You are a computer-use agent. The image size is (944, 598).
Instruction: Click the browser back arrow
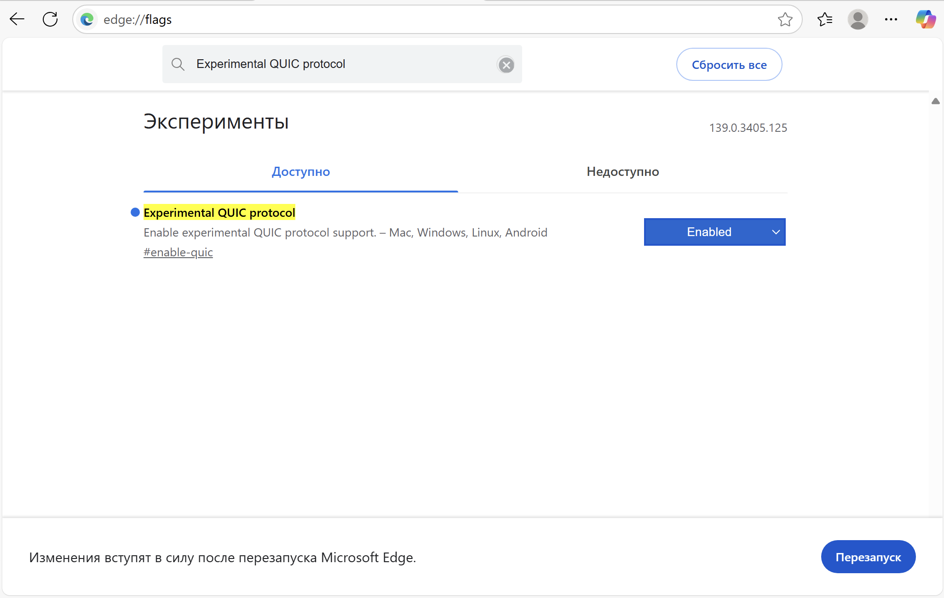(x=17, y=19)
